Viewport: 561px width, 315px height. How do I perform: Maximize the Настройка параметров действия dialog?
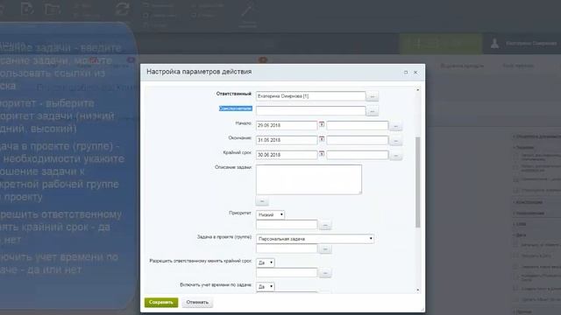[x=406, y=72]
